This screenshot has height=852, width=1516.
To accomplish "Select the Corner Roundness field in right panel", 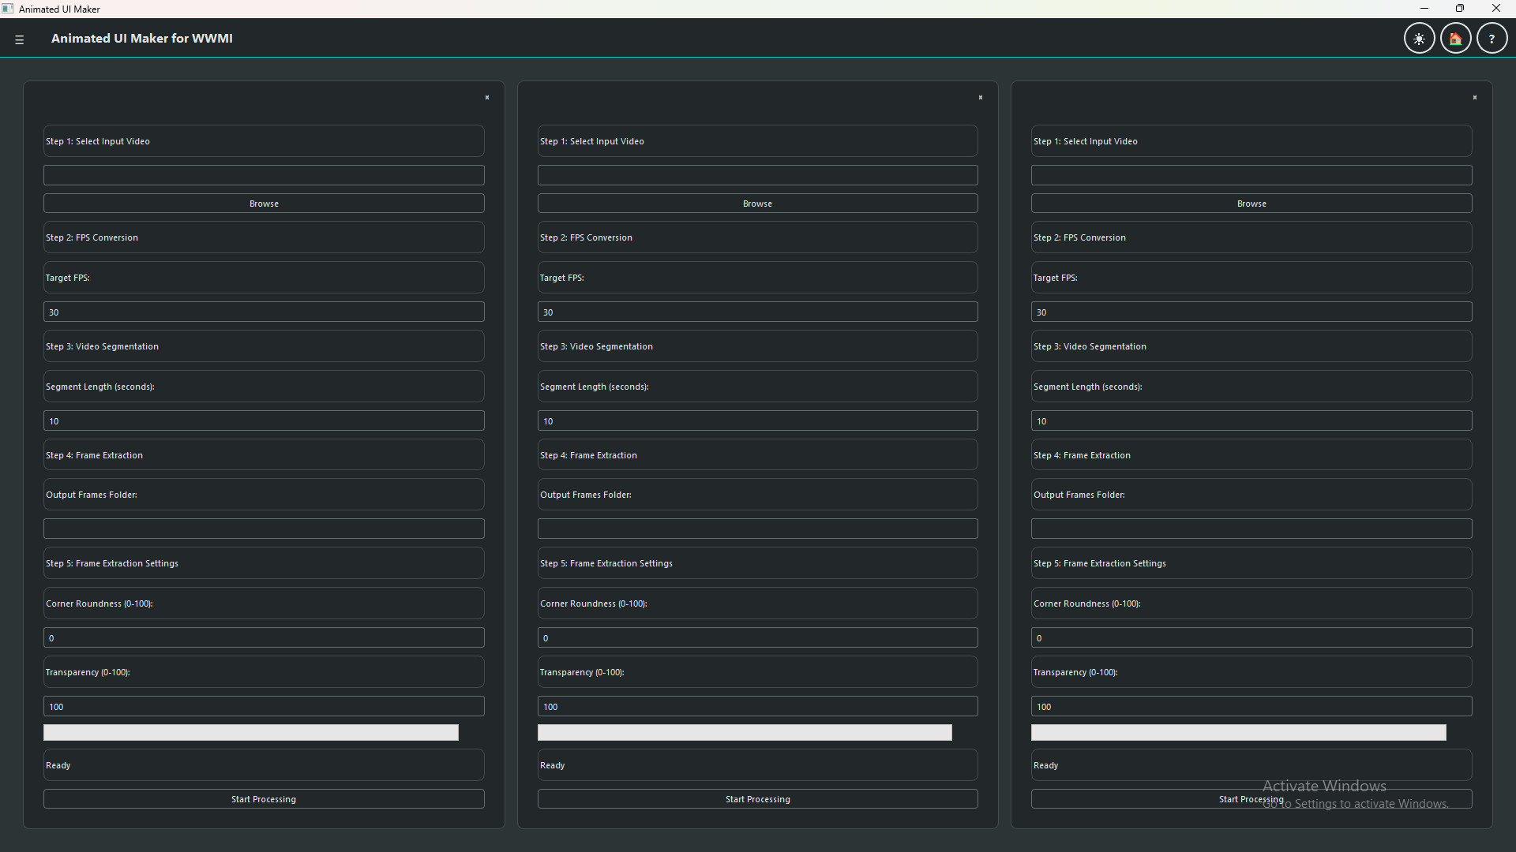I will click(1251, 637).
